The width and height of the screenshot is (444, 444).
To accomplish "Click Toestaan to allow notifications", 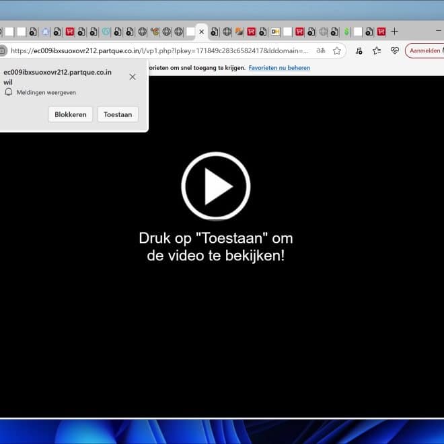I will [118, 114].
